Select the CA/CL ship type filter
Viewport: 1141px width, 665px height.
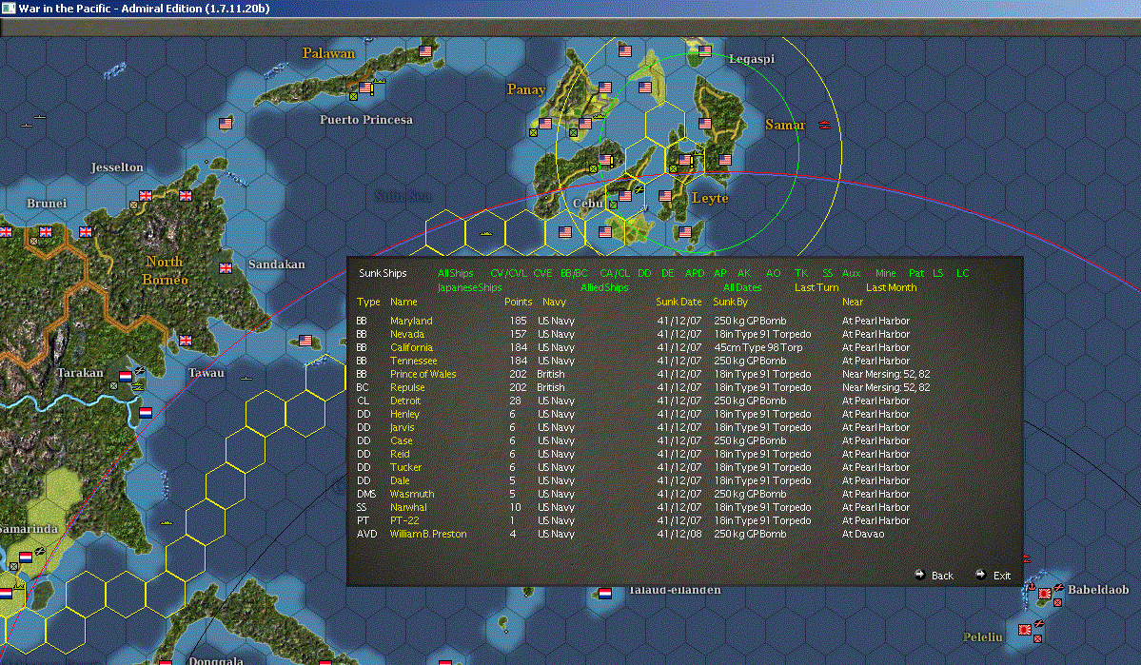pyautogui.click(x=614, y=274)
